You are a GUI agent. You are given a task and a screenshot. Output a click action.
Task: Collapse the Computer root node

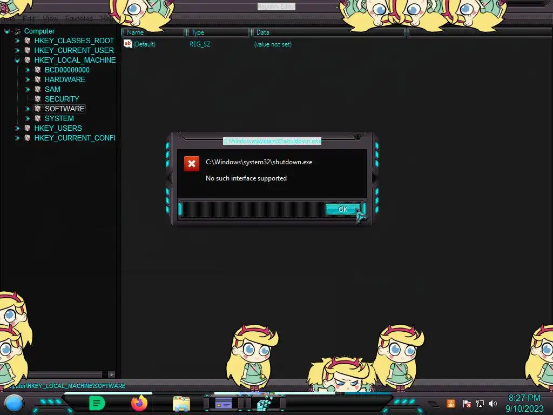pos(6,31)
